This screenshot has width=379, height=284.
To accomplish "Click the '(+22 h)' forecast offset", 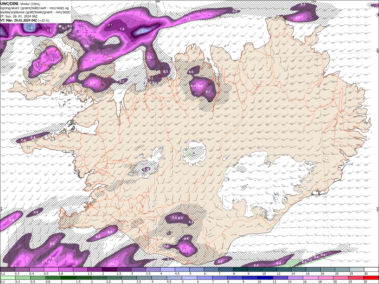I will pos(43,20).
